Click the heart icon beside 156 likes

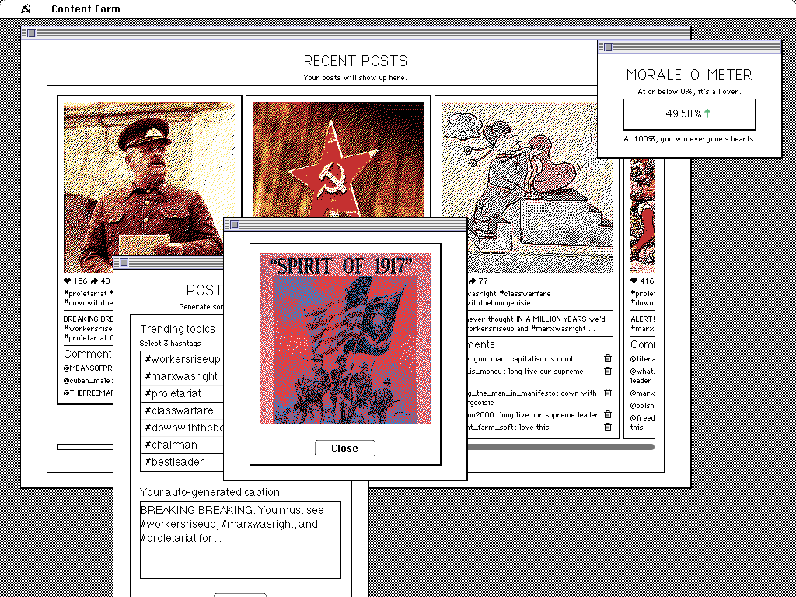(68, 281)
